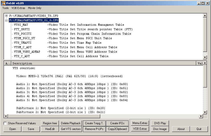Viewport: 211px width, 136px height.
Task: Select the VTSM_VOBU_ADMAP tree row
Action: tap(65, 52)
